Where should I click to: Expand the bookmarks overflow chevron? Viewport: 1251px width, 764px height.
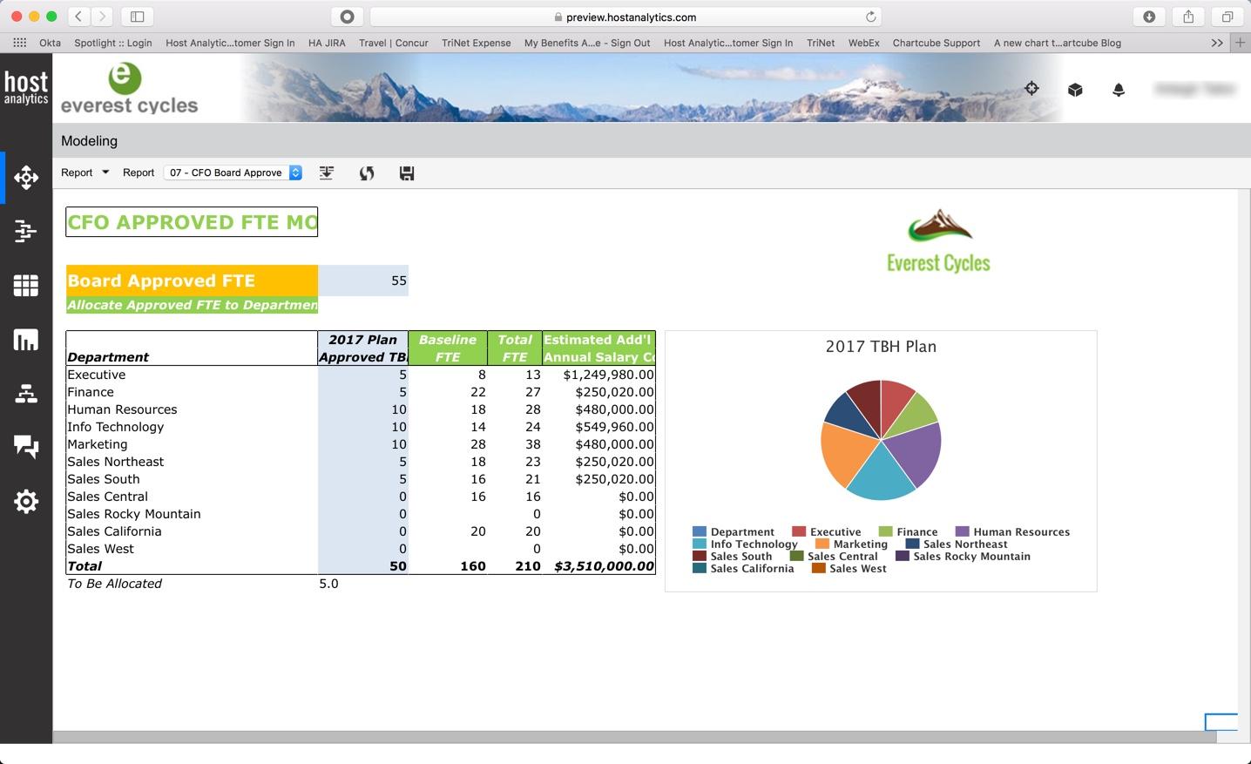tap(1217, 43)
